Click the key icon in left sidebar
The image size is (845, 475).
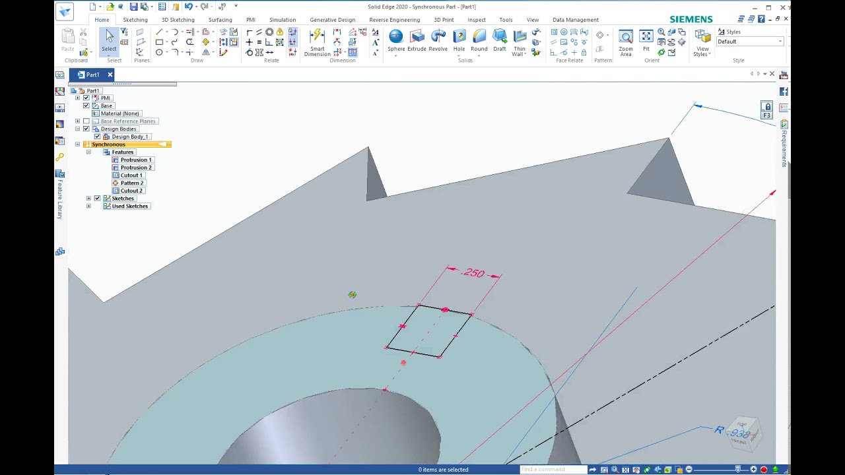pos(60,157)
